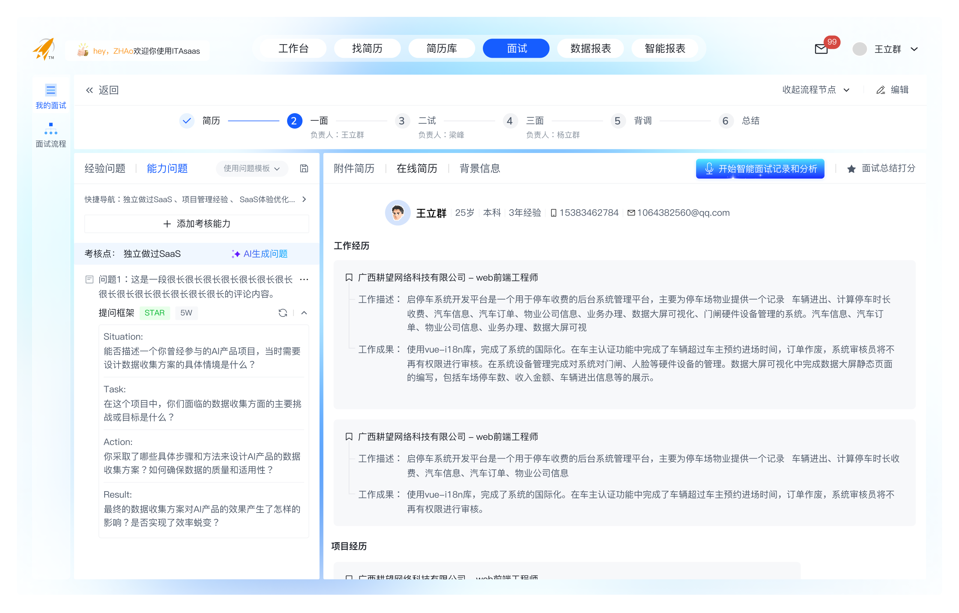The height and width of the screenshot is (613, 959).
Task: Collapse the 提问框架 section with the up chevron
Action: (x=304, y=313)
